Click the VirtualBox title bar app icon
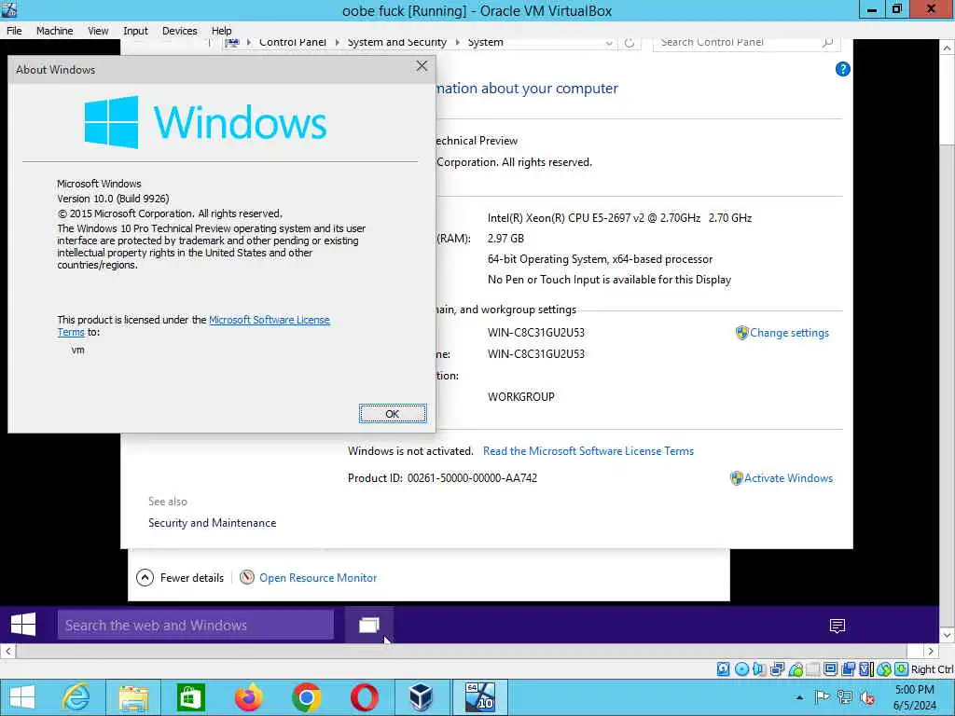 coord(9,9)
